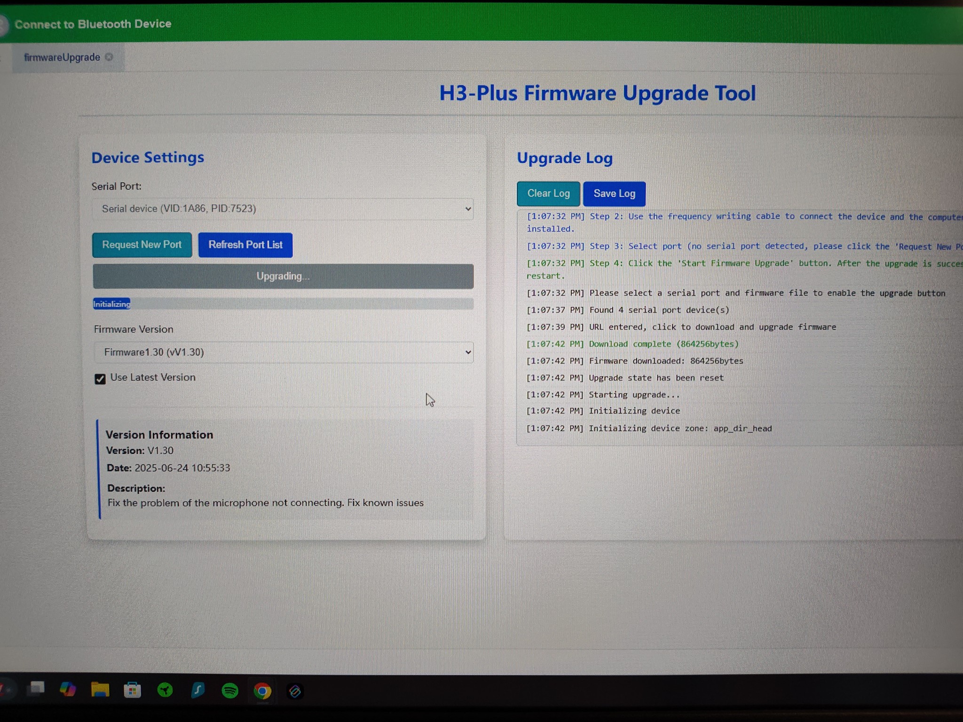Select the firmwareUpgrade tab
This screenshot has width=963, height=722.
coord(63,57)
